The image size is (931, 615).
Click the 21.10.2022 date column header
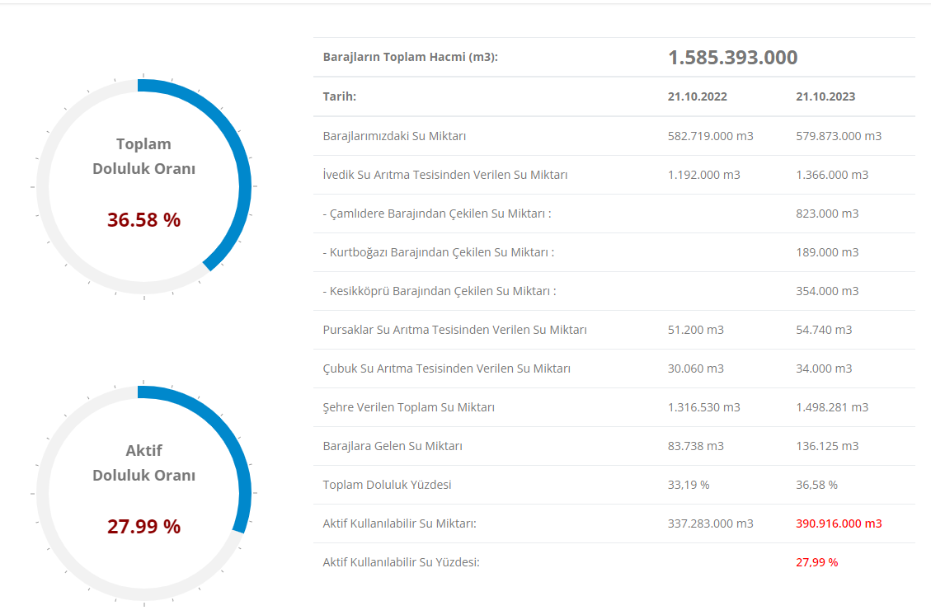click(x=697, y=96)
